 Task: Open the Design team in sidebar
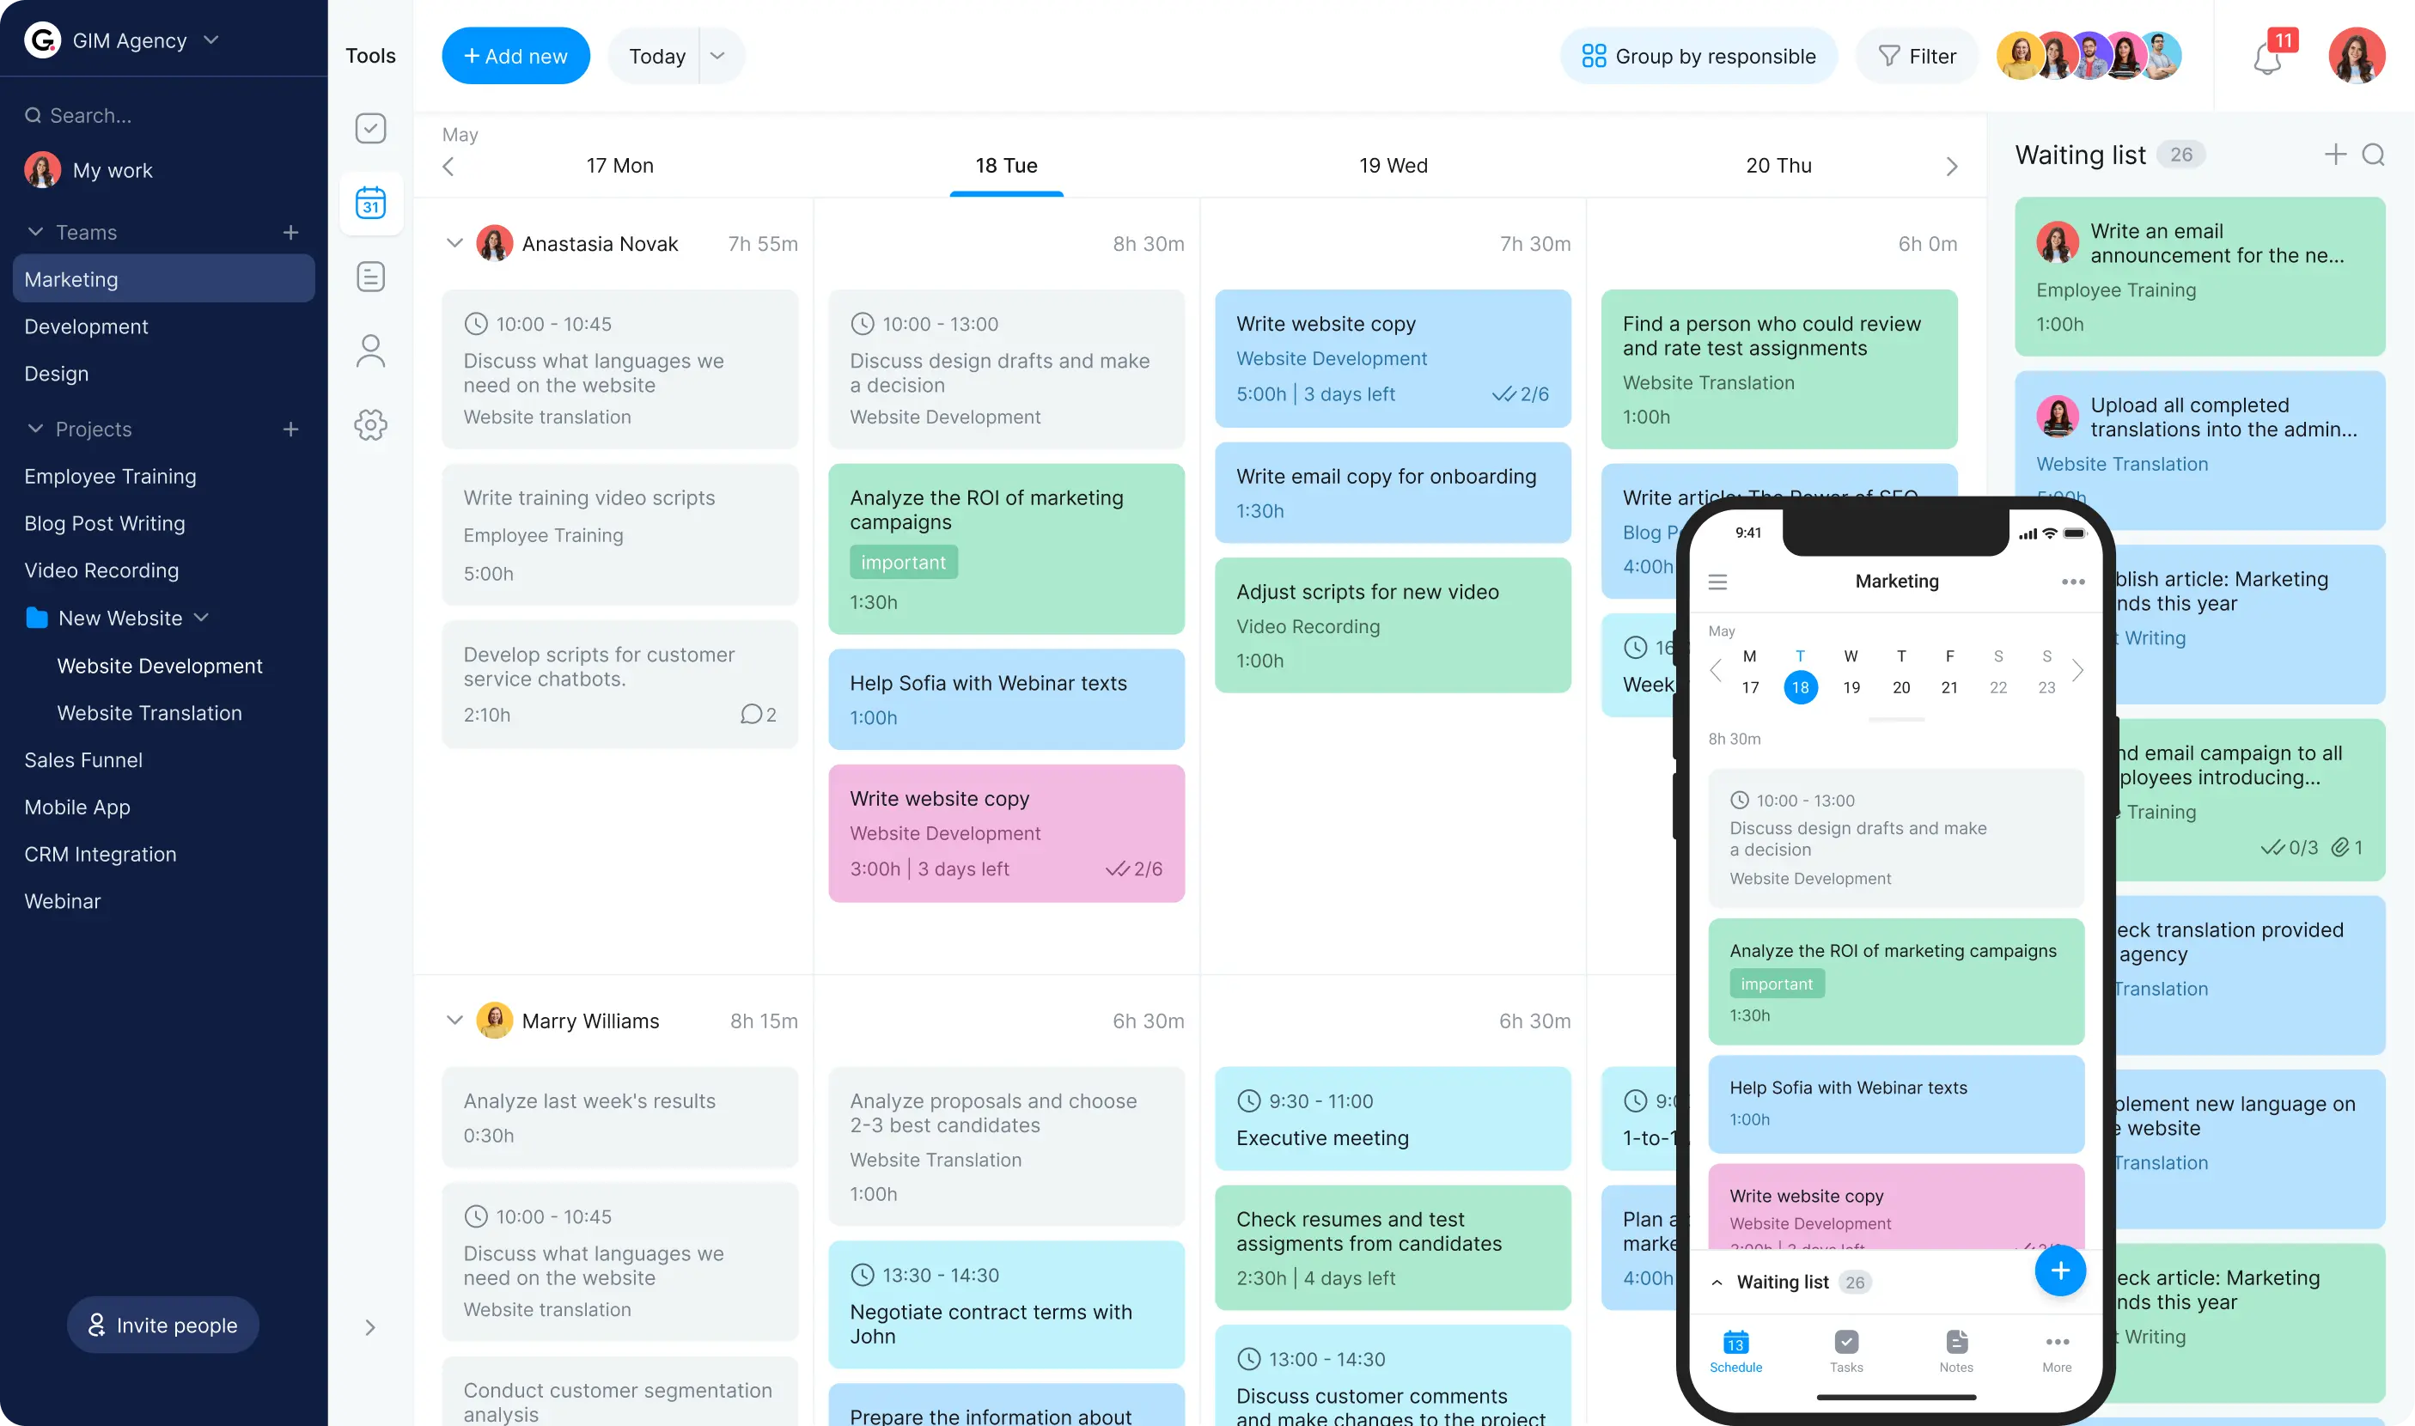[x=54, y=374]
